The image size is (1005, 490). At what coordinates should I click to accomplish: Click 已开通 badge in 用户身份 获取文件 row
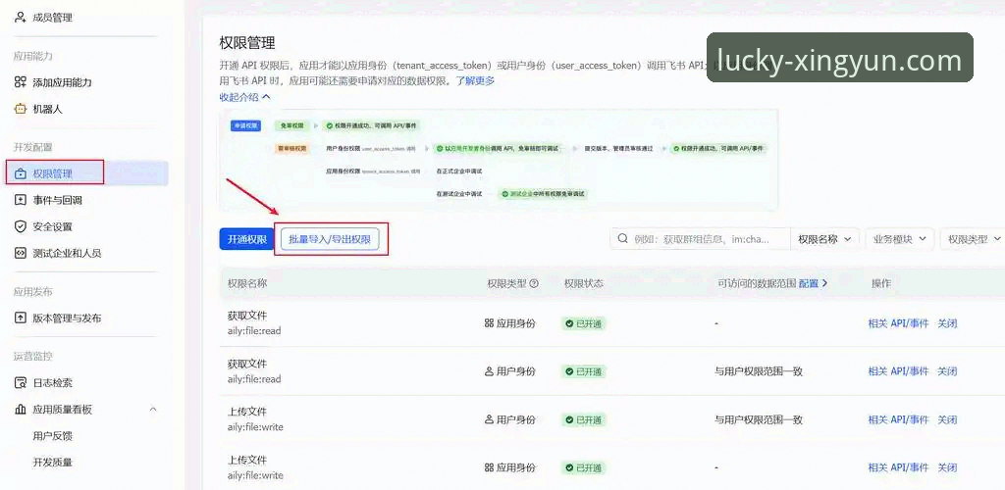[x=583, y=371]
